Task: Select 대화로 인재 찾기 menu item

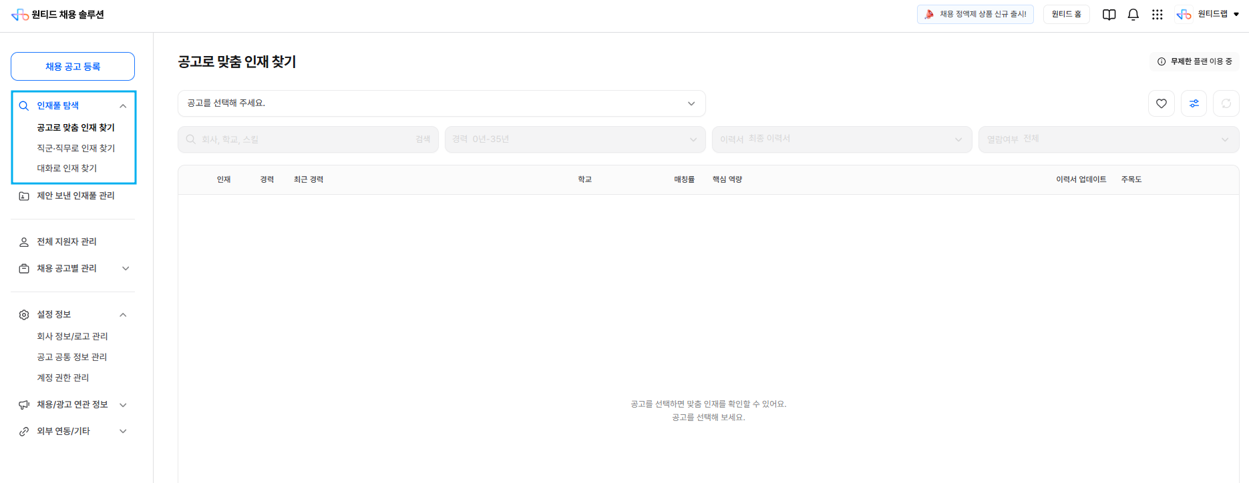Action: pos(67,168)
